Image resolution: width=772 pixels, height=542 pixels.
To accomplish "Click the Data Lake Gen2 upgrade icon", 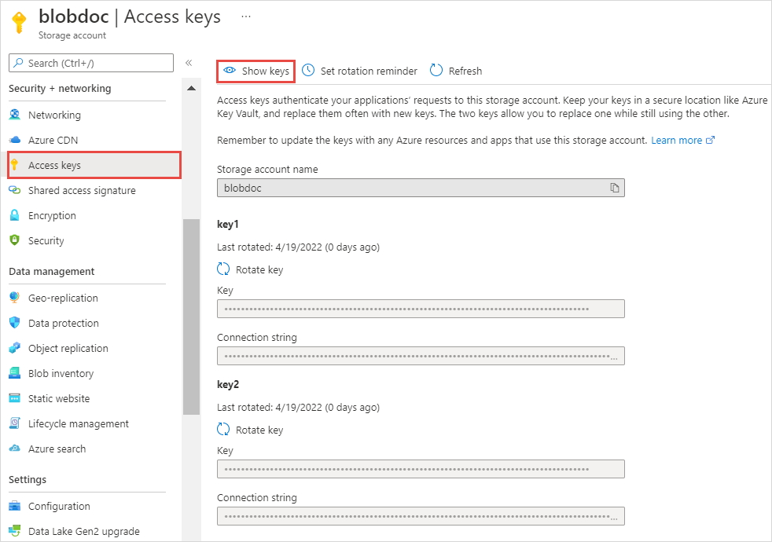I will coord(15,531).
